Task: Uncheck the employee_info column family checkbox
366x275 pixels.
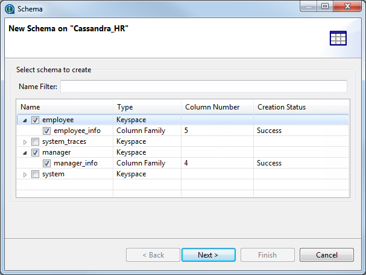Action: click(46, 131)
